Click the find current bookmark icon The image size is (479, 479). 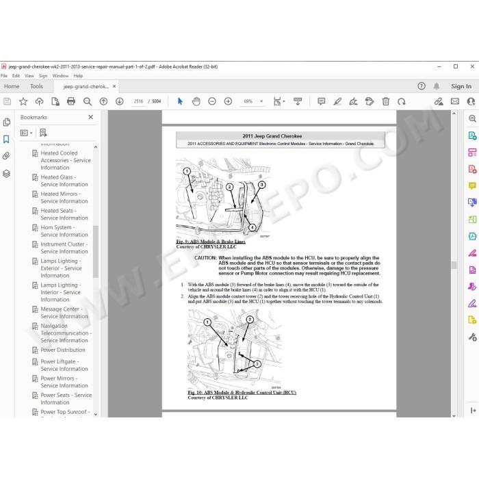(x=43, y=133)
